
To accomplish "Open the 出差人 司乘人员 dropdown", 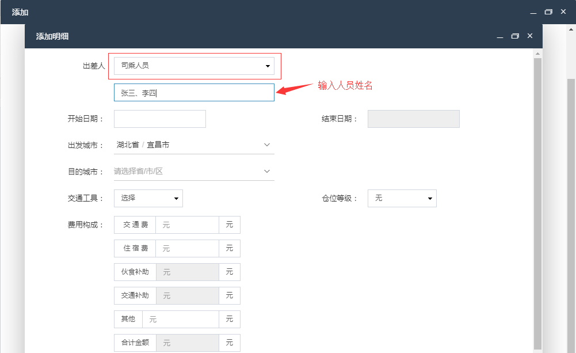I will [x=194, y=66].
